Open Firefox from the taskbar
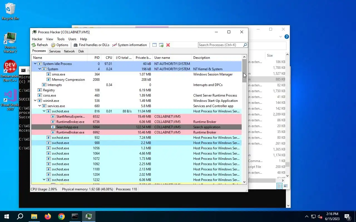356x222 pixels. pyautogui.click(x=48, y=216)
